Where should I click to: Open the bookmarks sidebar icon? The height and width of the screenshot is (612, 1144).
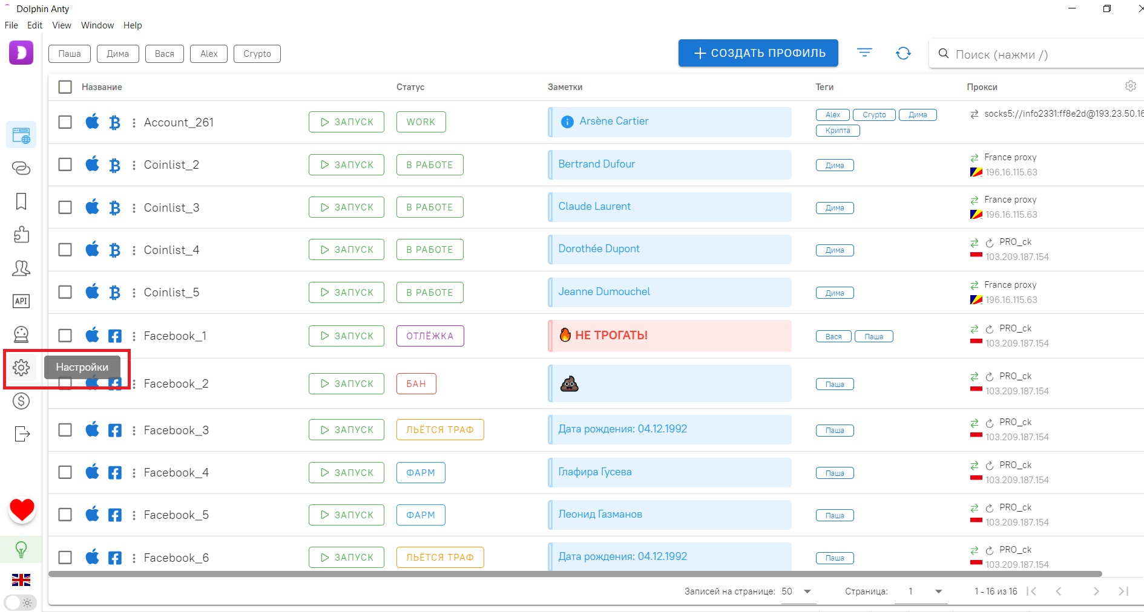[21, 201]
